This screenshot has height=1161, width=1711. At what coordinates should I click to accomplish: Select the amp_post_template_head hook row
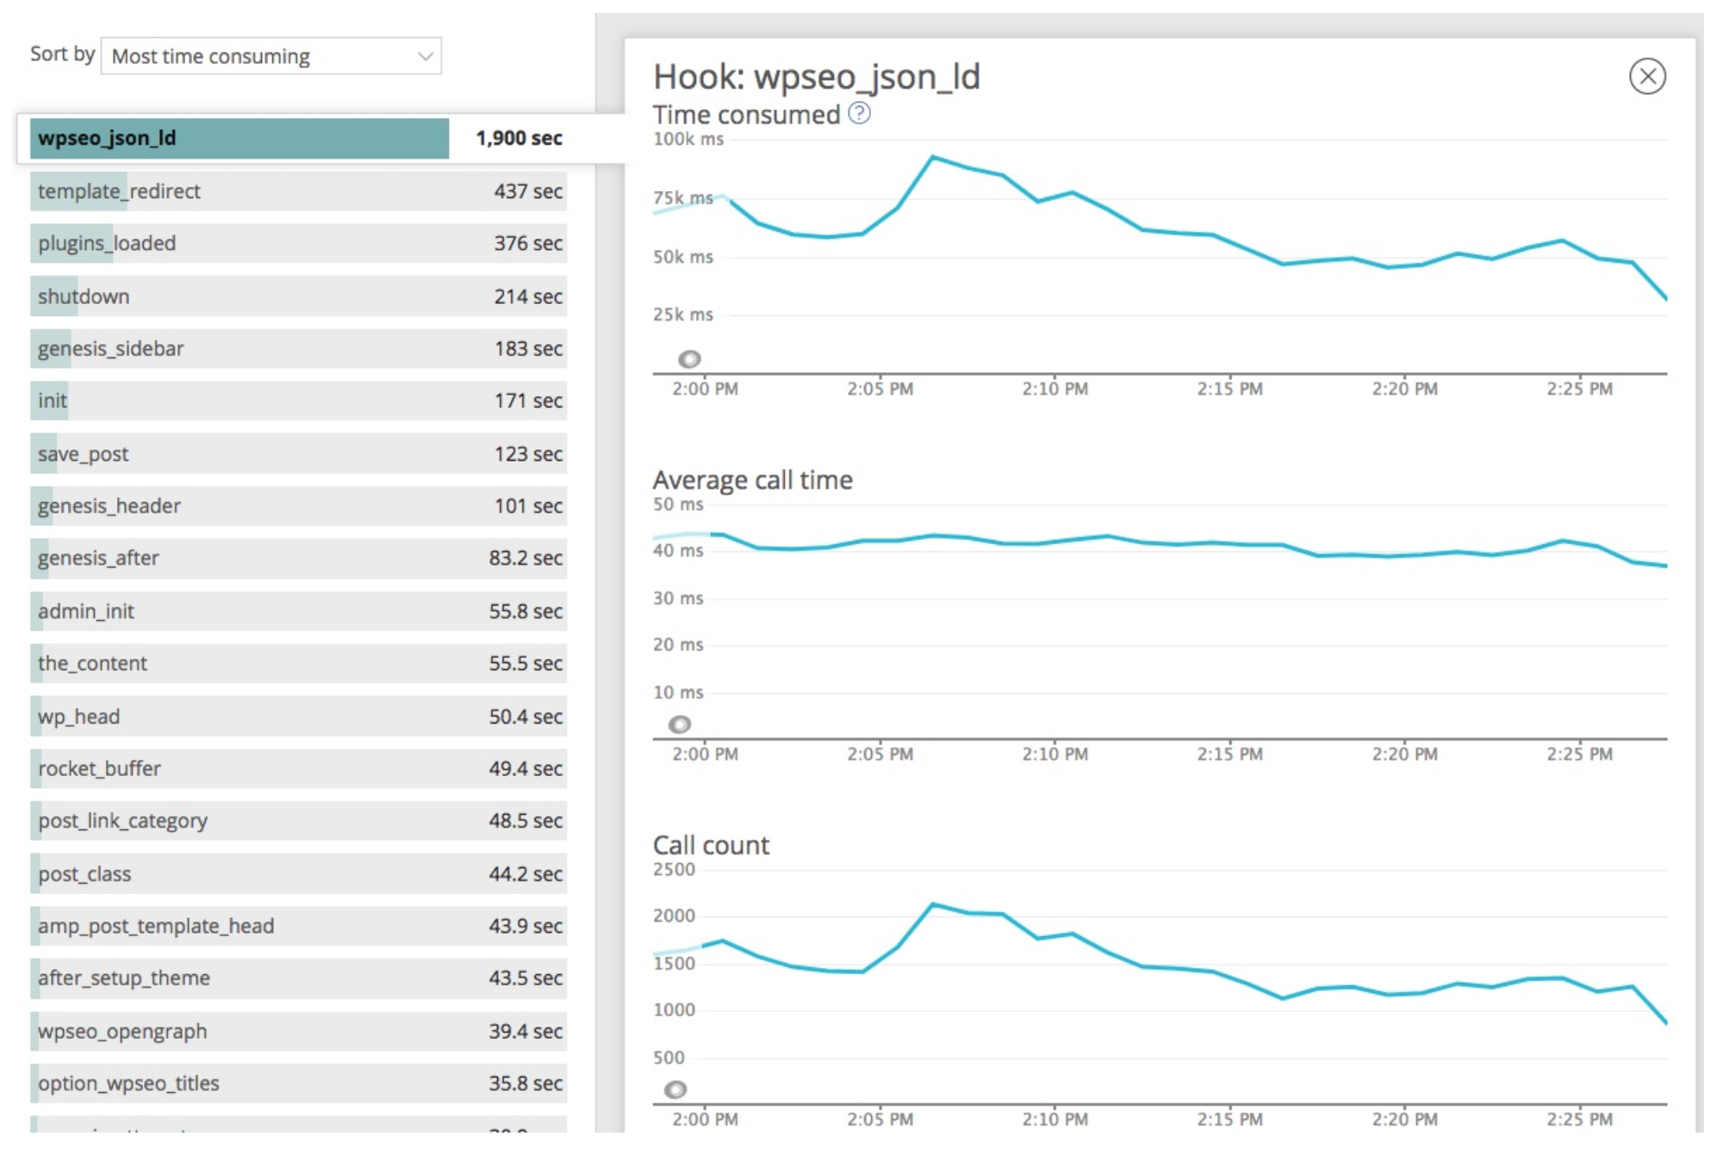pos(298,927)
